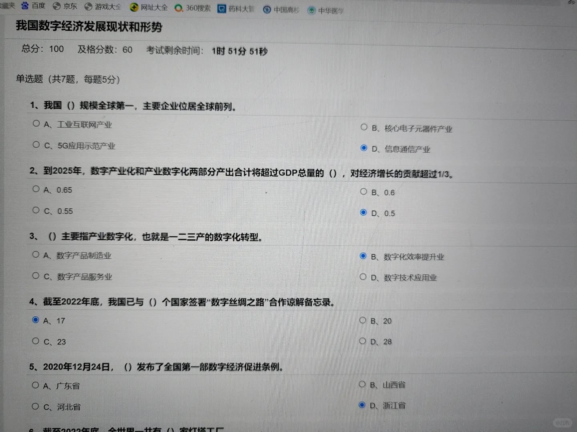This screenshot has height=432, width=577.
Task: Click the 网址大全 green favicon
Action: pos(134,7)
